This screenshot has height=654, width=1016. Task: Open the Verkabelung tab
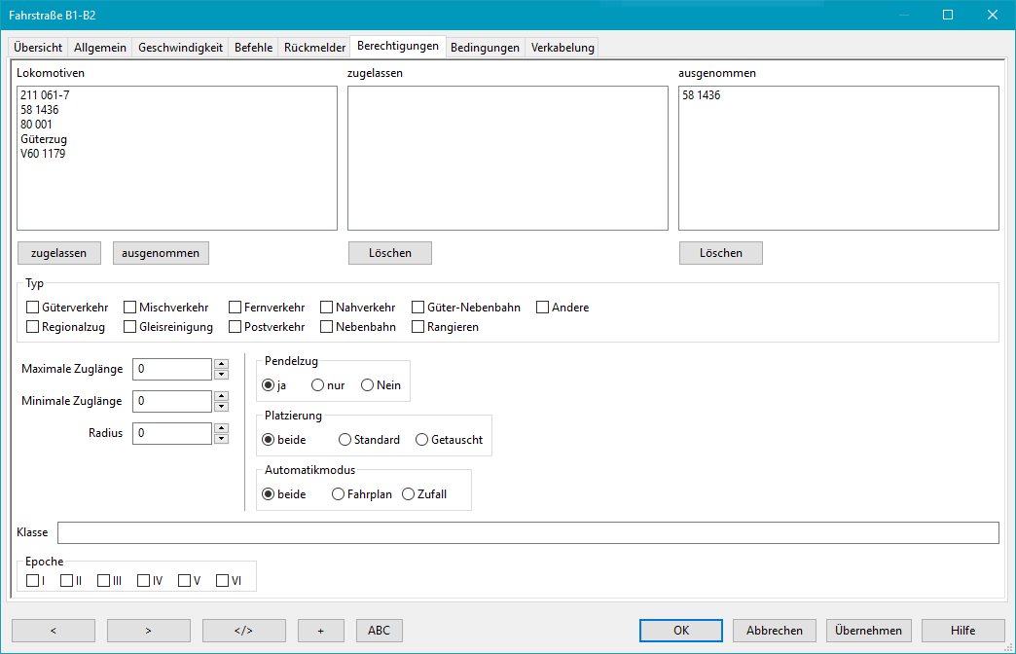[x=562, y=47]
